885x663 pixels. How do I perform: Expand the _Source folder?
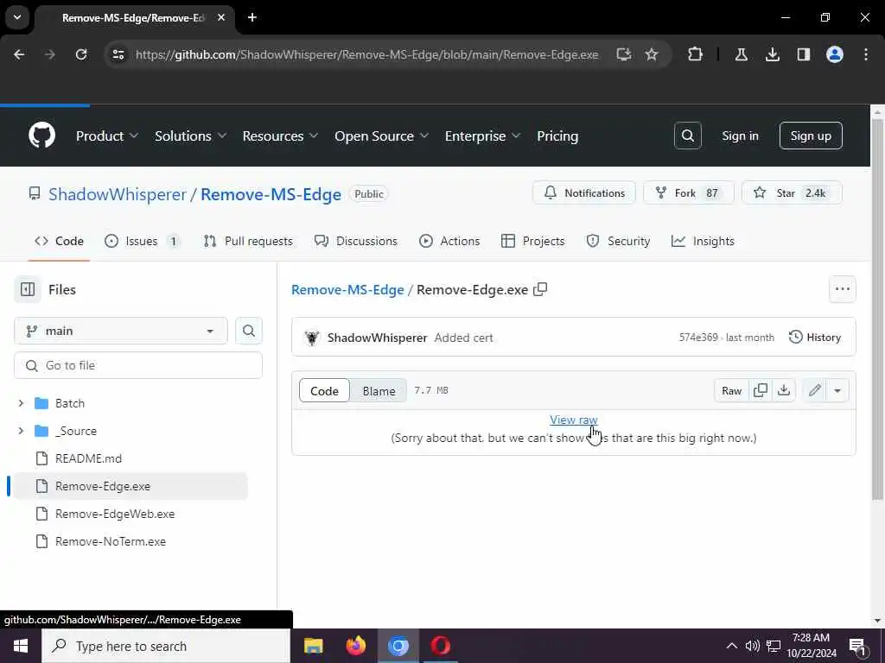coord(21,431)
